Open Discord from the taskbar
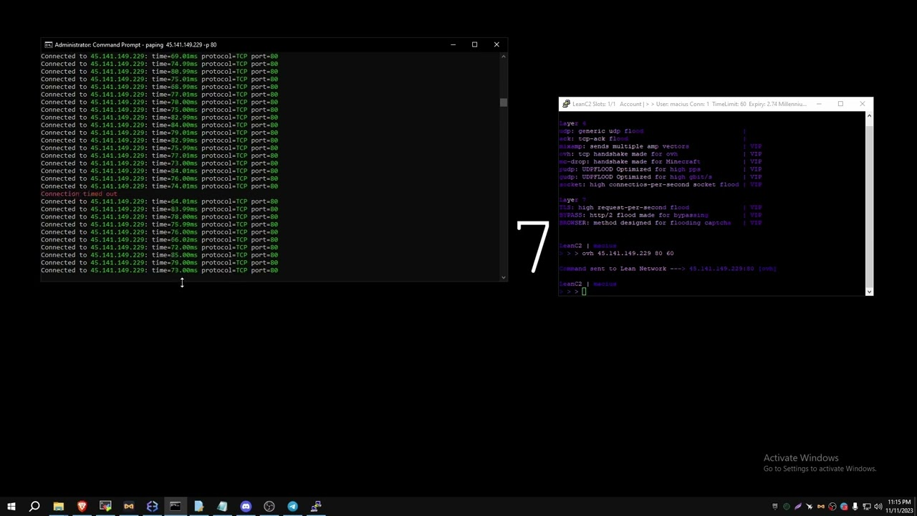The image size is (917, 516). 246,507
